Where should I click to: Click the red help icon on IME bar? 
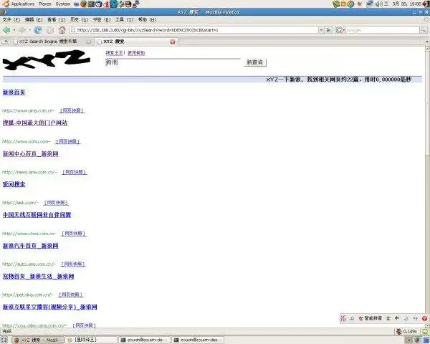[x=424, y=318]
